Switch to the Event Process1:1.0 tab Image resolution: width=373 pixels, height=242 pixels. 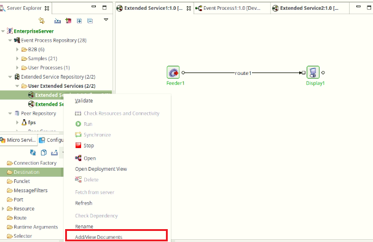tap(232, 9)
